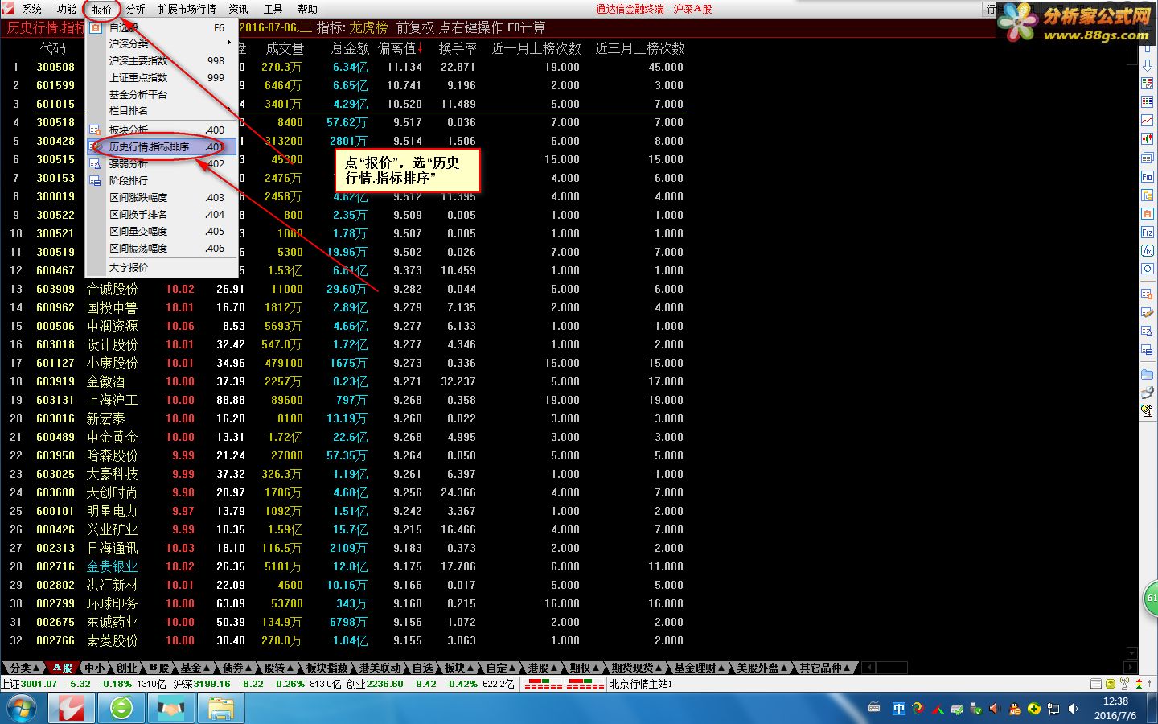
Task: Click the Chinese input method 中 icon in tray
Action: click(x=898, y=709)
